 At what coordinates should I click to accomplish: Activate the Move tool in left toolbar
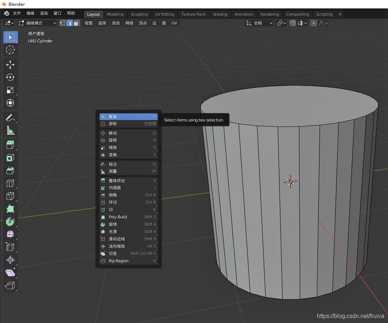[10, 65]
